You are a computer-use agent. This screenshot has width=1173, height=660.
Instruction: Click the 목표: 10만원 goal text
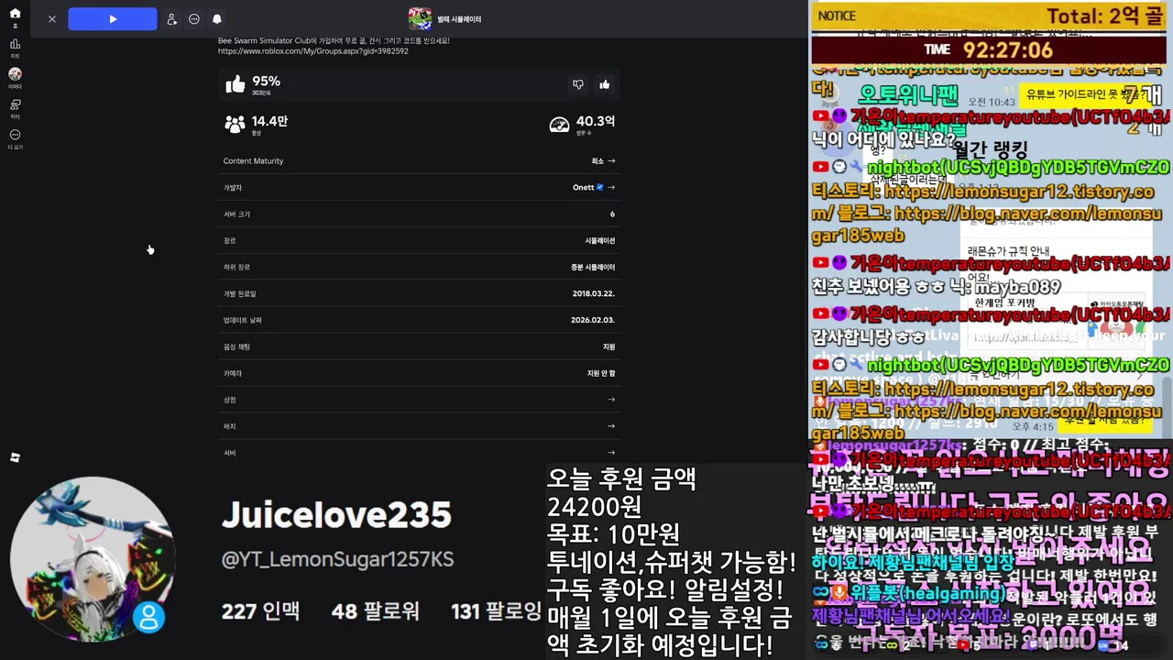pyautogui.click(x=613, y=533)
